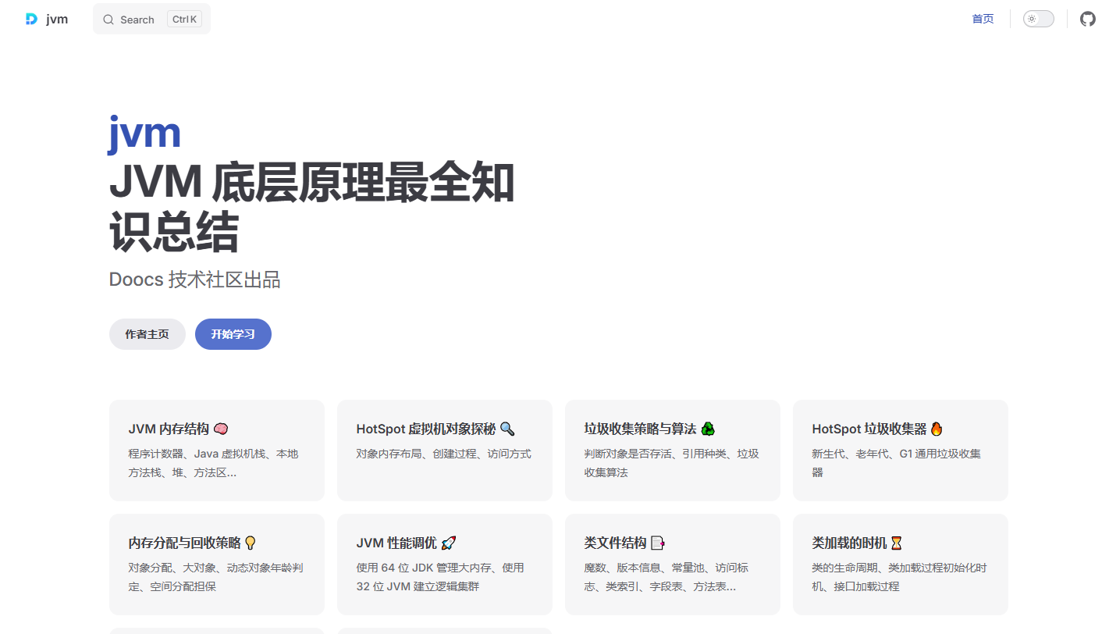Viewport: 1109px width, 634px height.
Task: Click the heading JVM 底层原理最全知识总结
Action: [x=312, y=208]
